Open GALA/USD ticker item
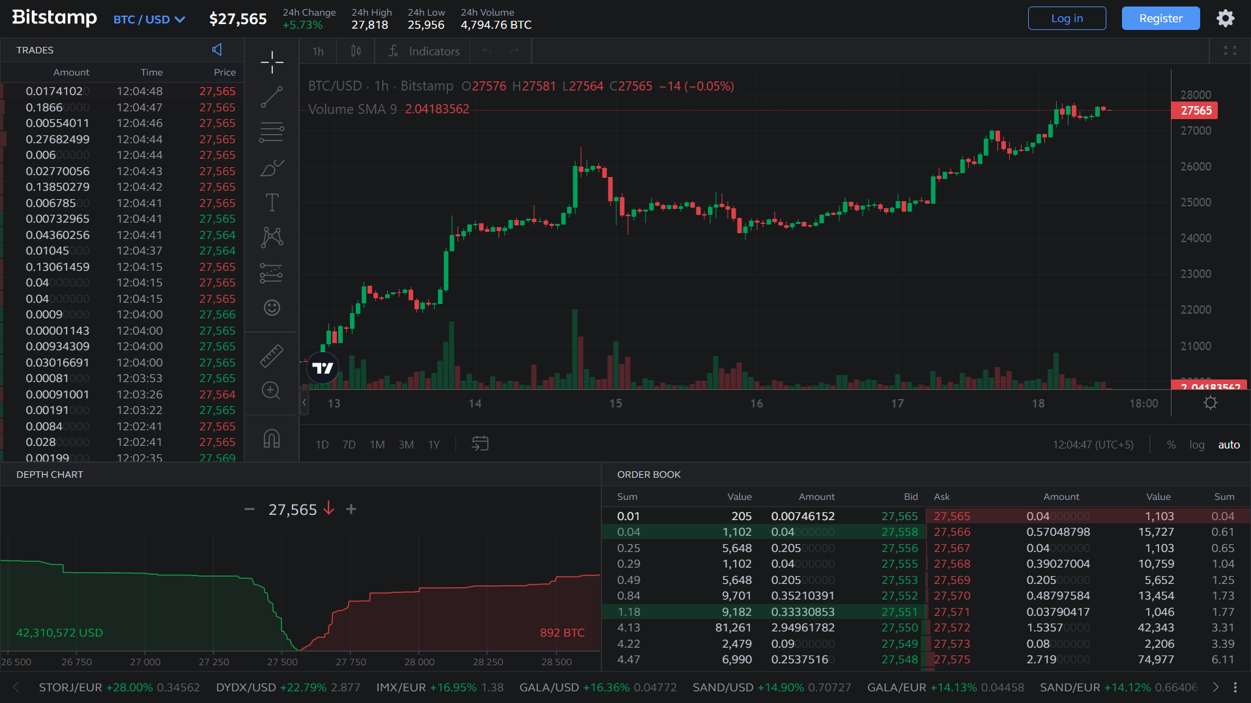The image size is (1251, 703). tap(598, 687)
